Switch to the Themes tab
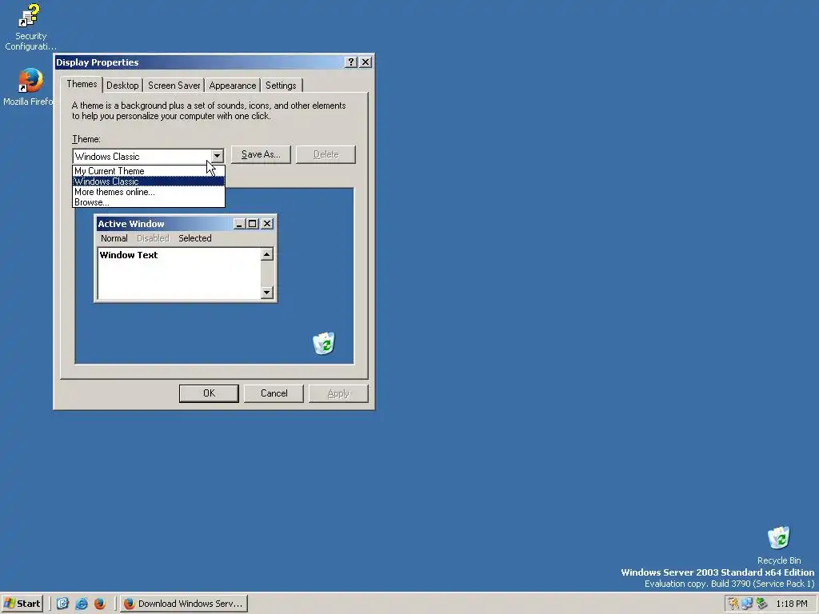The image size is (819, 614). coord(82,84)
